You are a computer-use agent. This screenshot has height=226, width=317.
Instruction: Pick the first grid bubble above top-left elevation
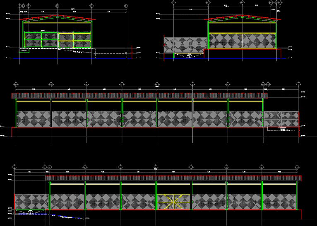[x=19, y=5]
